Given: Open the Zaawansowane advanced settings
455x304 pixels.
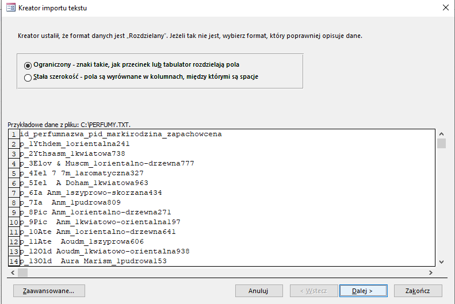Looking at the screenshot, I should pos(49,291).
